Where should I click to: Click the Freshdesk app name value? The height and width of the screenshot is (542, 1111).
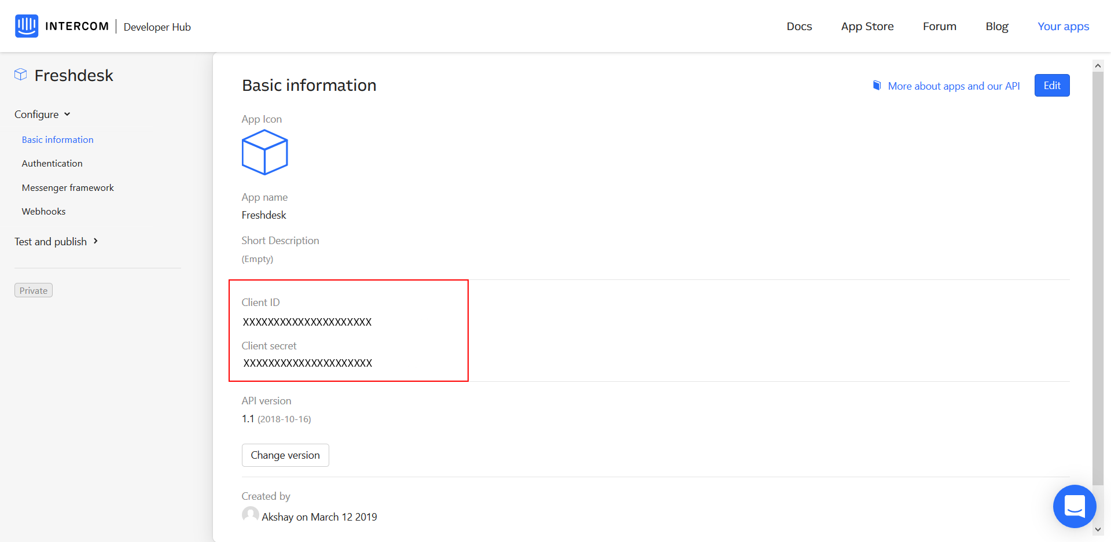pyautogui.click(x=264, y=215)
